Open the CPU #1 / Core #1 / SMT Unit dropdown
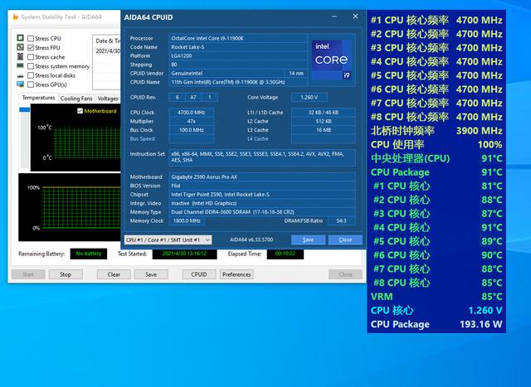Screen dimensions: 531x387 tap(168, 239)
